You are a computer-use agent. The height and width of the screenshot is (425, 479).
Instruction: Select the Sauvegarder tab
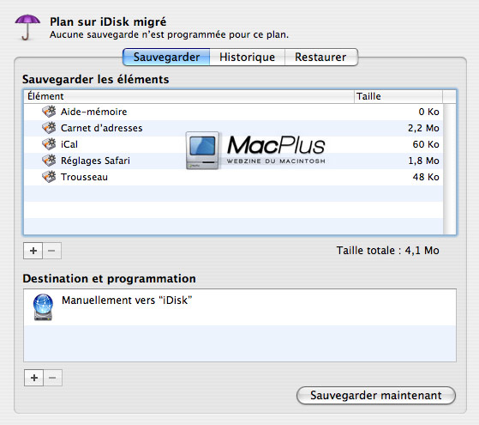pos(166,57)
